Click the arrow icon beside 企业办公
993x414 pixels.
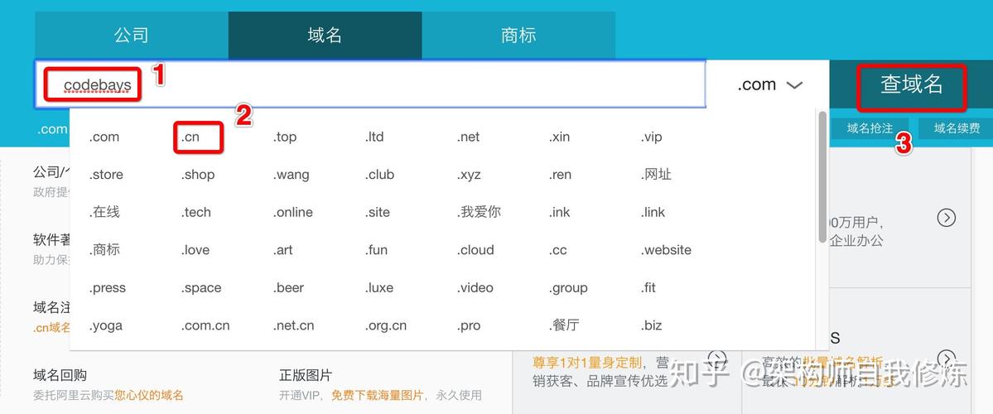pos(946,218)
